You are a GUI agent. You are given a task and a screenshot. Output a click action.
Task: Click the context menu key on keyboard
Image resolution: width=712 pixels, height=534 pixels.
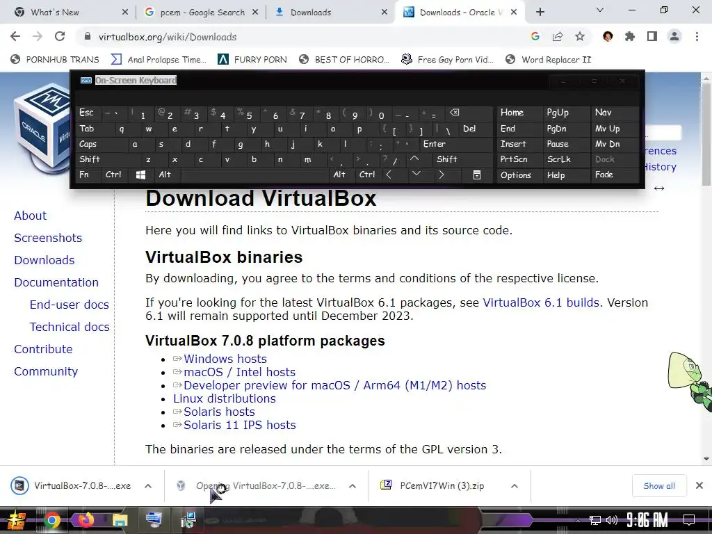[477, 175]
